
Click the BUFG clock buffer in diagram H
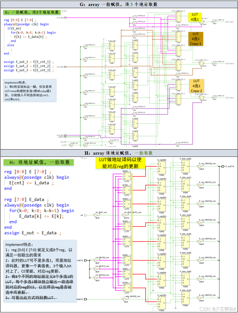pyautogui.click(x=125, y=215)
